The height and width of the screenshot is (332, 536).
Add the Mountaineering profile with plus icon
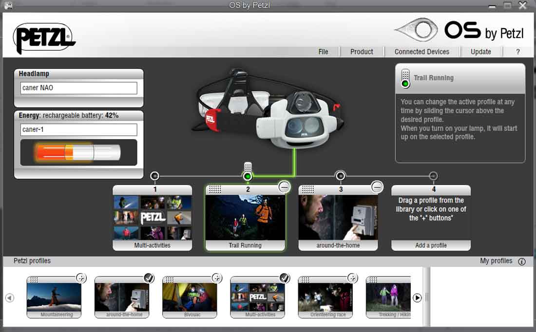coord(81,278)
